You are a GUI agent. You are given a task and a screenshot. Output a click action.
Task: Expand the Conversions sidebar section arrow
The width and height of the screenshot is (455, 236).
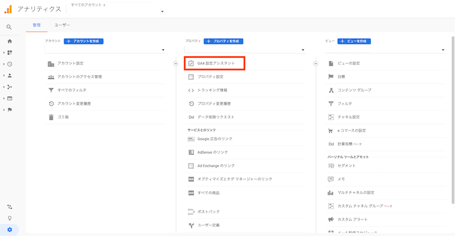[x=4, y=110]
